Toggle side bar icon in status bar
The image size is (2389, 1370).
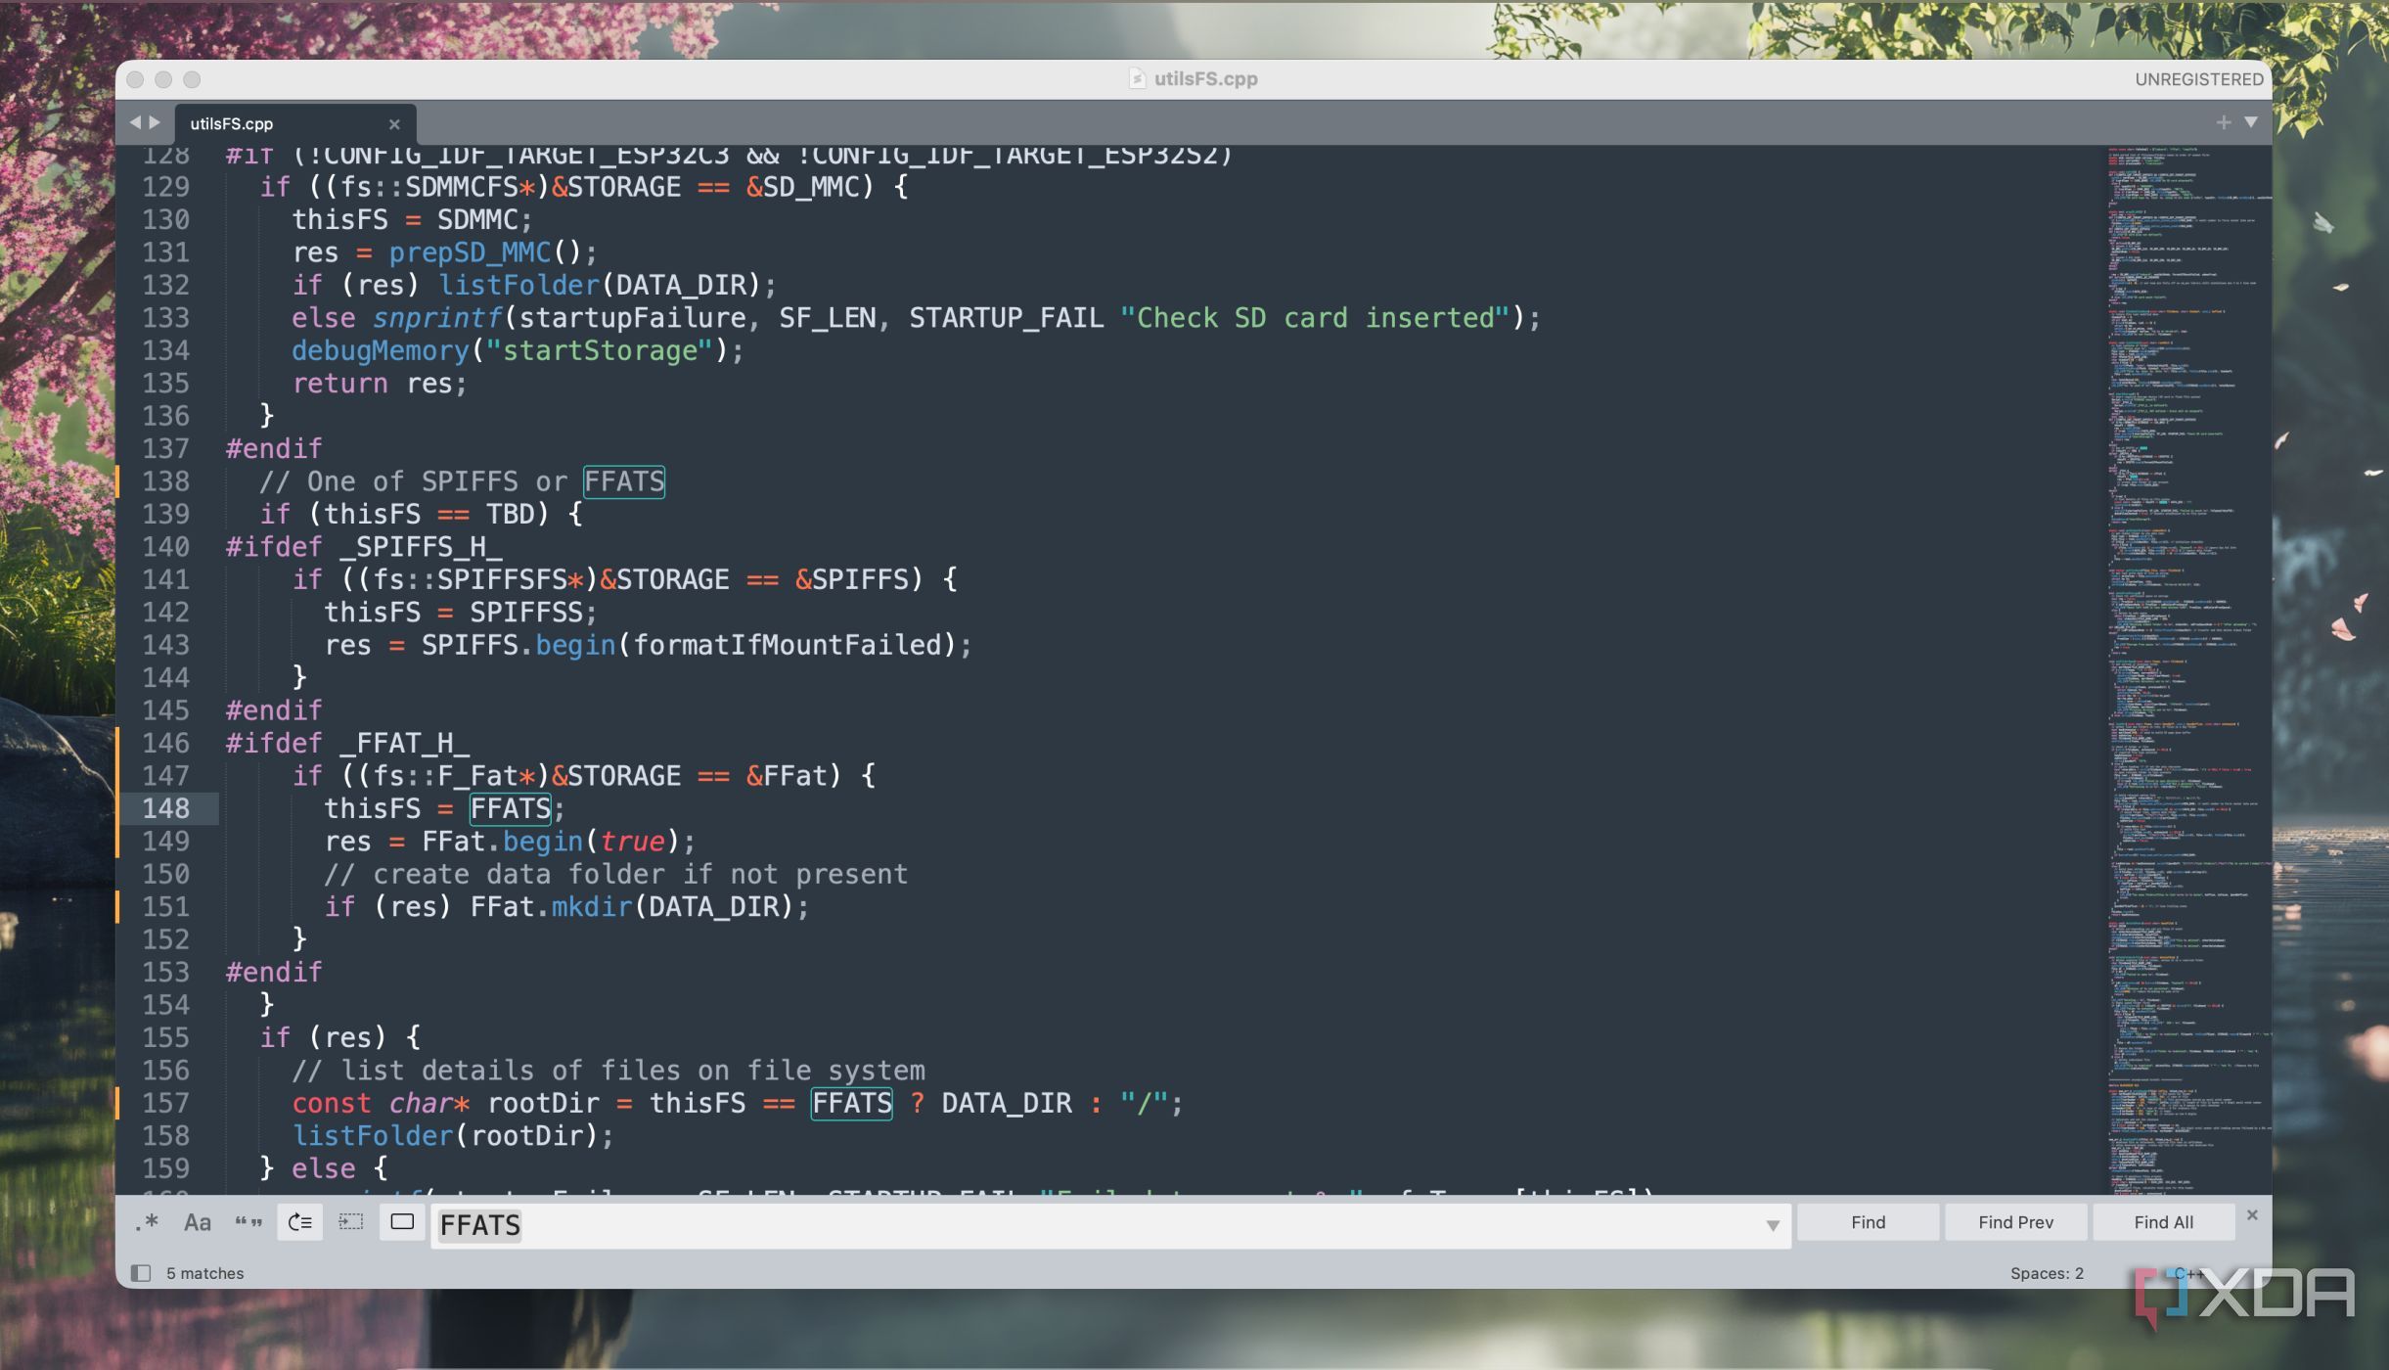[x=141, y=1273]
